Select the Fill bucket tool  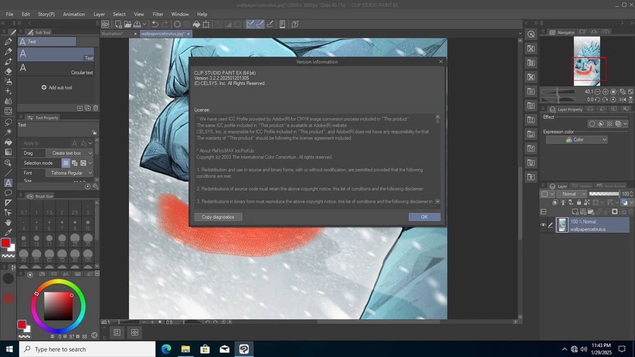pos(8,142)
